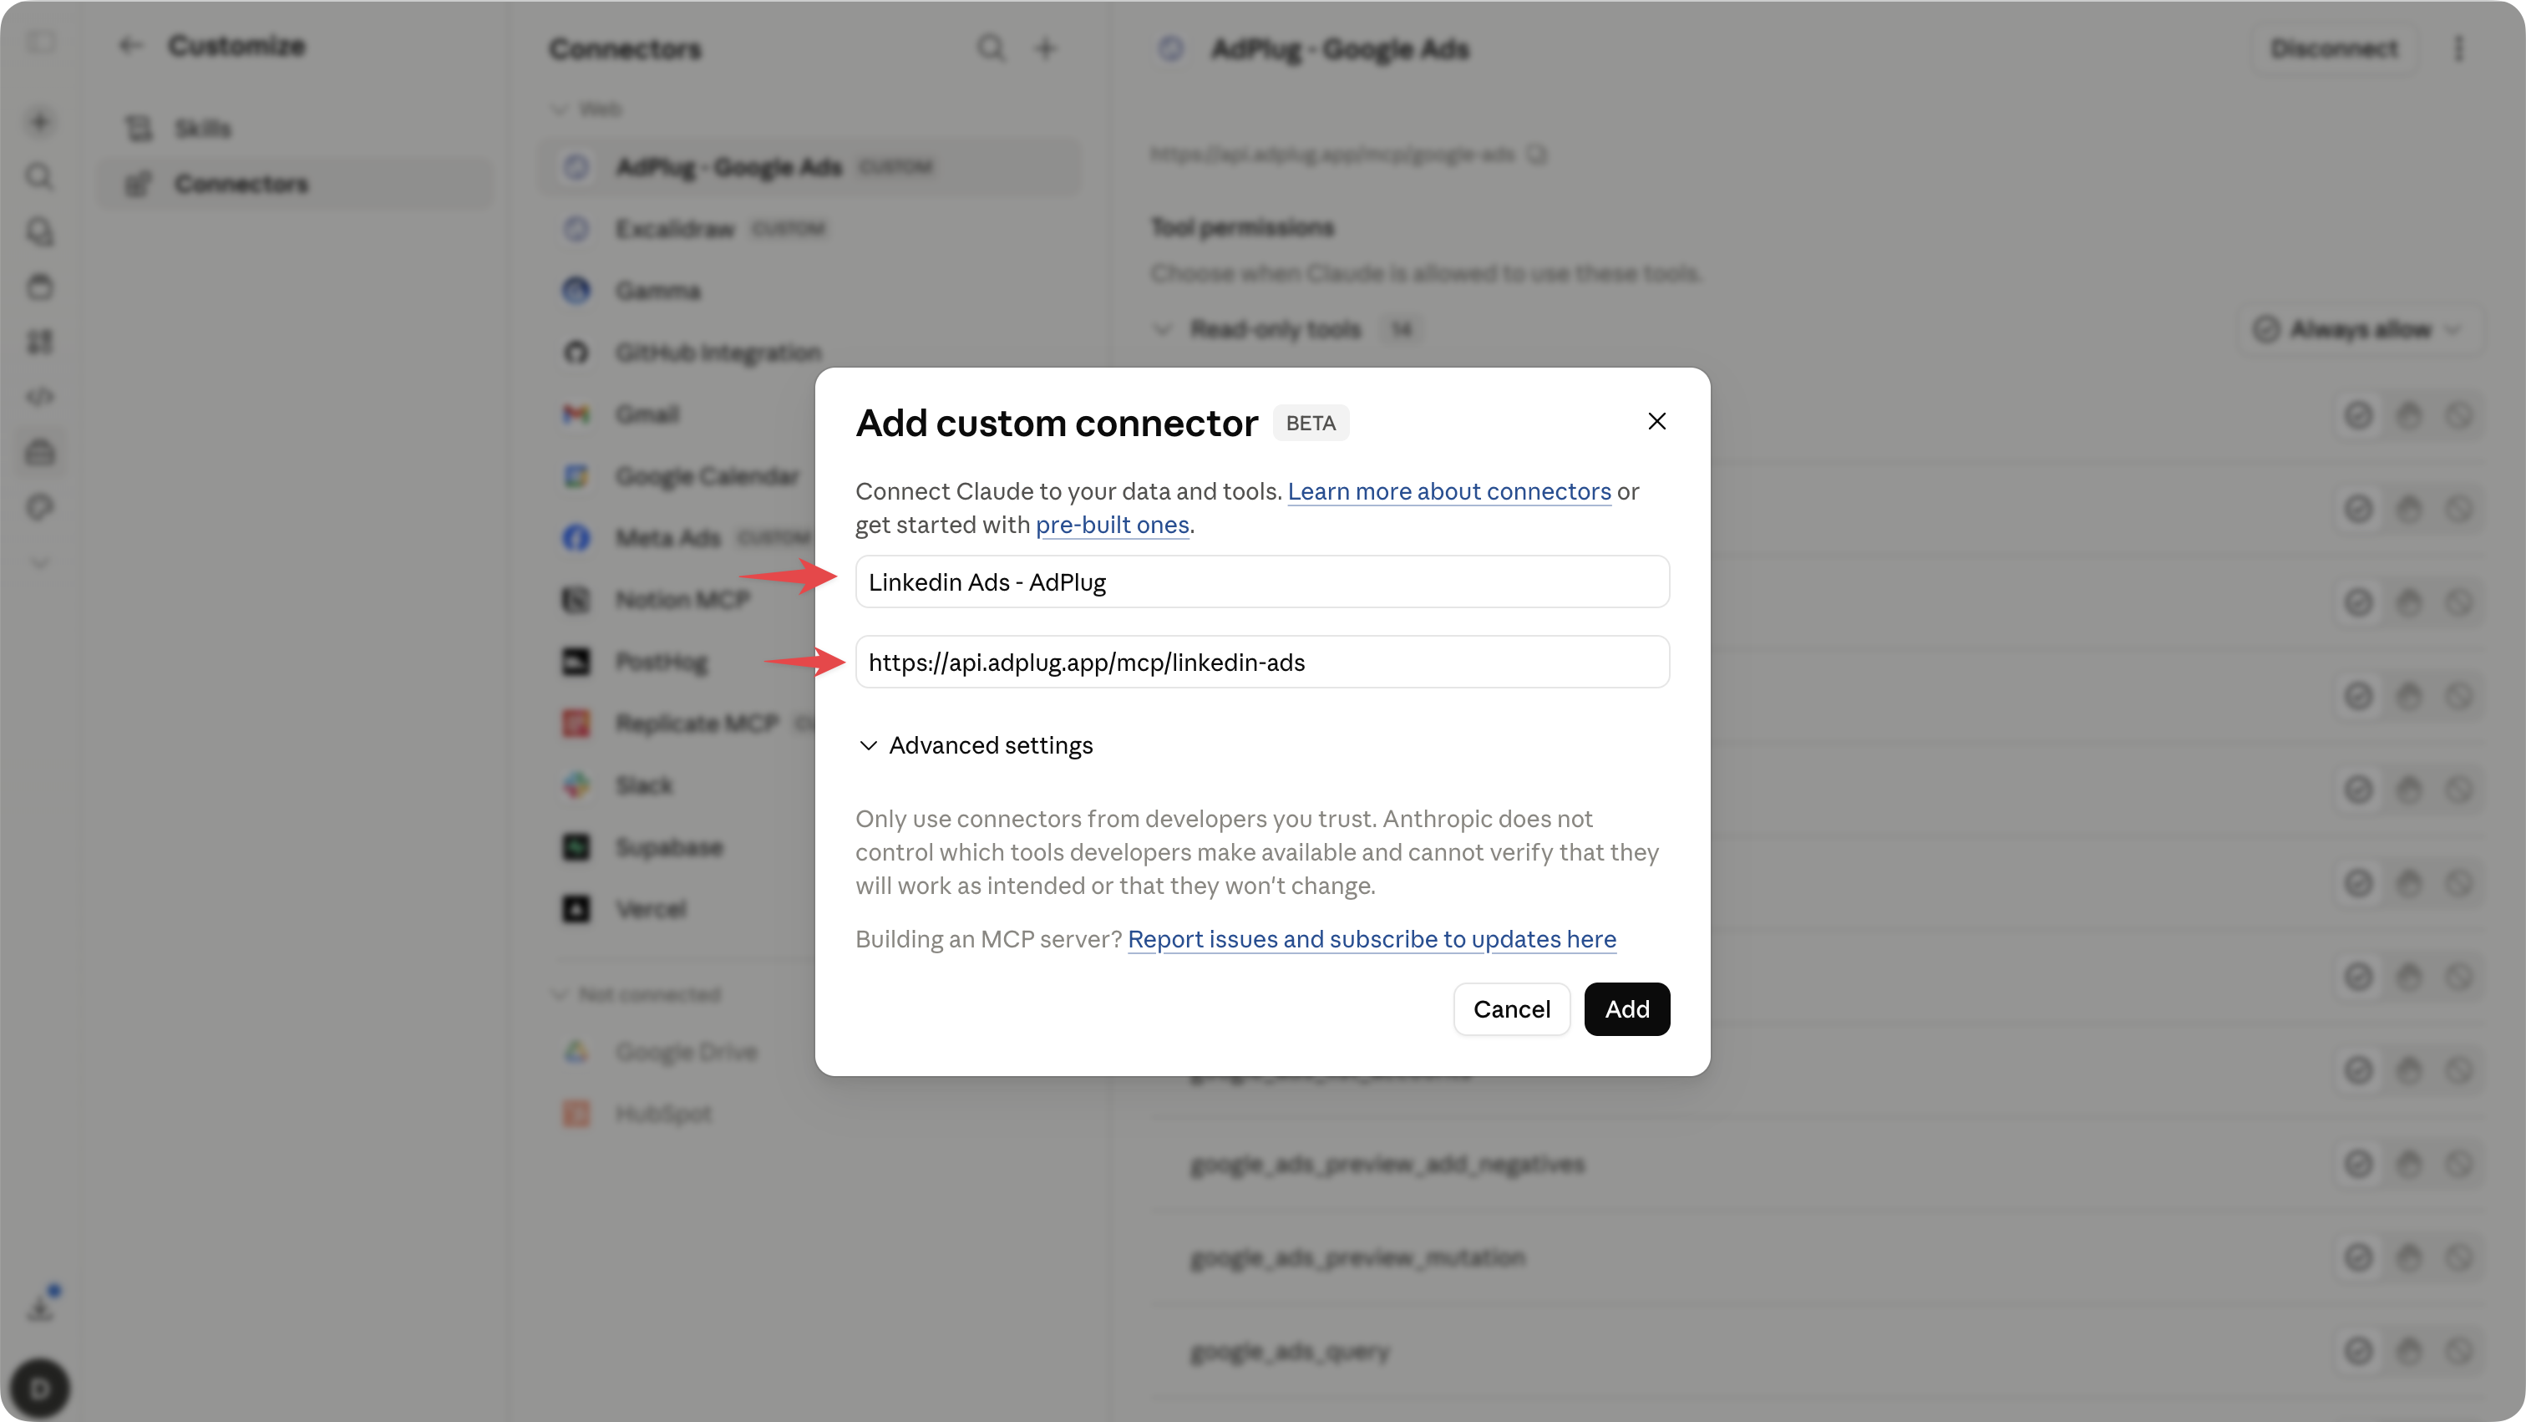This screenshot has width=2526, height=1422.
Task: Open Learn more about connectors link
Action: [x=1448, y=491]
